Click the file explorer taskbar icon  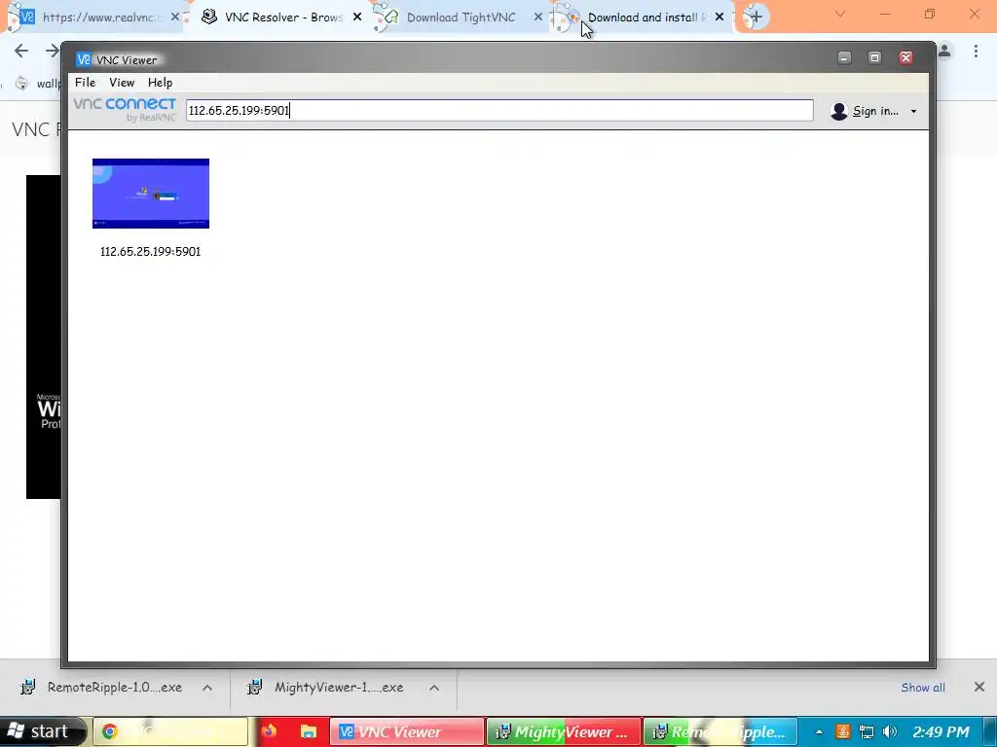(x=309, y=731)
